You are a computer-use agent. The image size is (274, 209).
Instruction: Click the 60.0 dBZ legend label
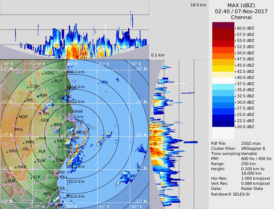pyautogui.click(x=245, y=28)
